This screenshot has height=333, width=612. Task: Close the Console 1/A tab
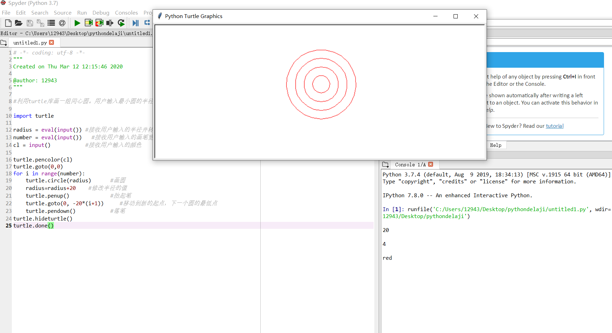[431, 164]
